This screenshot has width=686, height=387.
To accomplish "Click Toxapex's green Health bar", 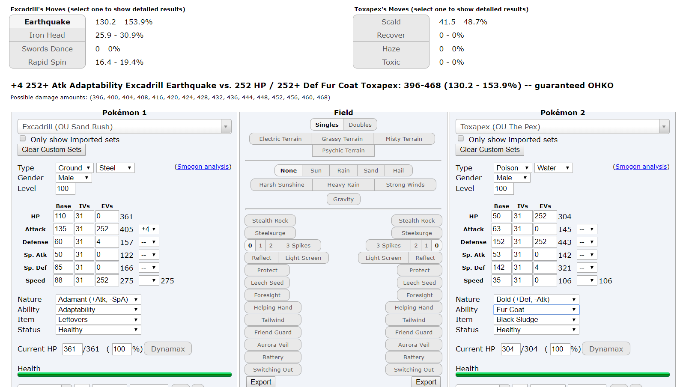I will [563, 375].
